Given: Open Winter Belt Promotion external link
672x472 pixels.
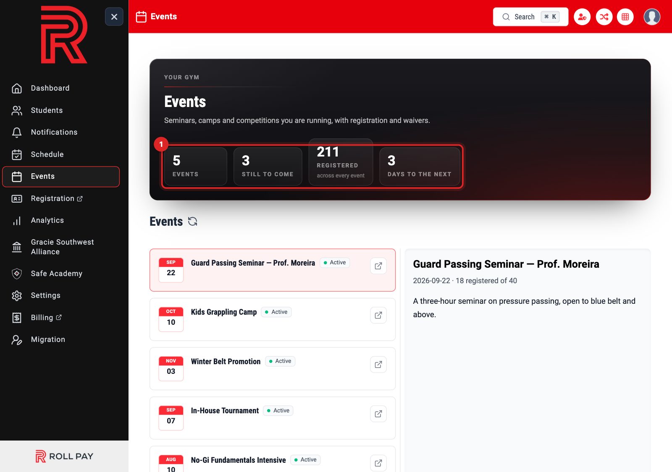Looking at the screenshot, I should pos(378,365).
